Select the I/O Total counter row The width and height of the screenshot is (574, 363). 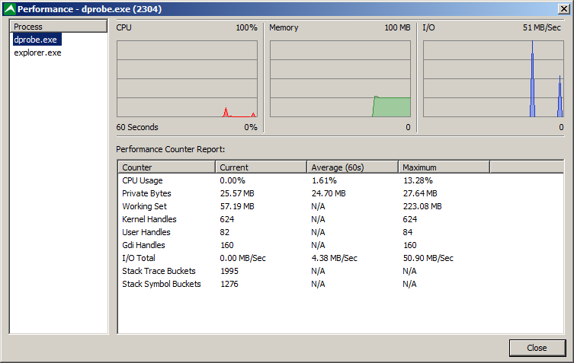pyautogui.click(x=341, y=258)
